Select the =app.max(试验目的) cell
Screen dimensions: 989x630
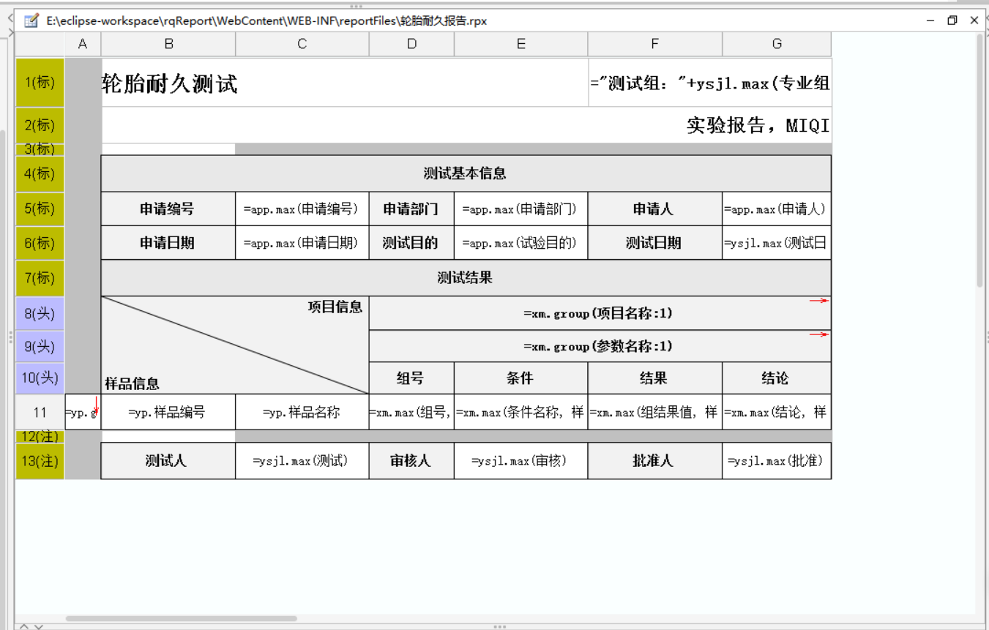[521, 243]
